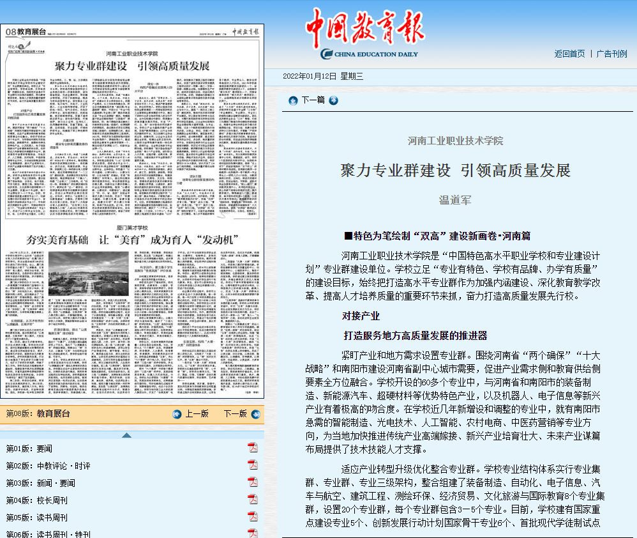This screenshot has height=538, width=637.
Task: Open PDF for 第04版 校长周刊
Action: (x=252, y=499)
